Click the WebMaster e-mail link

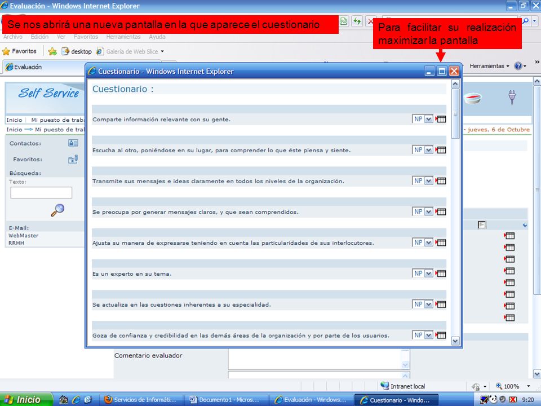(24, 236)
